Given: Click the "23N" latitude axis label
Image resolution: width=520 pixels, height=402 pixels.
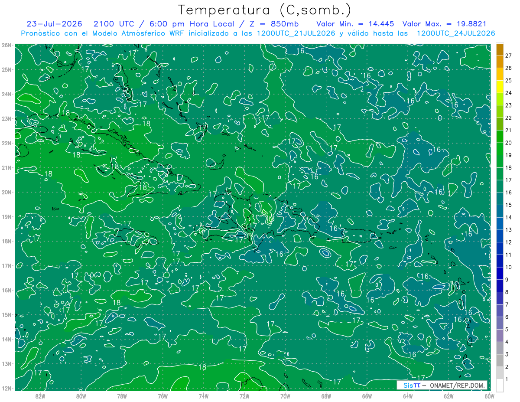Looking at the screenshot, I should 6,118.
